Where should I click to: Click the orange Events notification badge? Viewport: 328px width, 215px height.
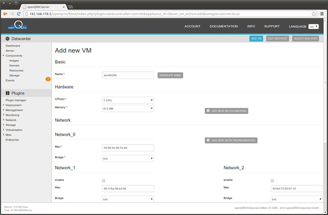(48, 79)
